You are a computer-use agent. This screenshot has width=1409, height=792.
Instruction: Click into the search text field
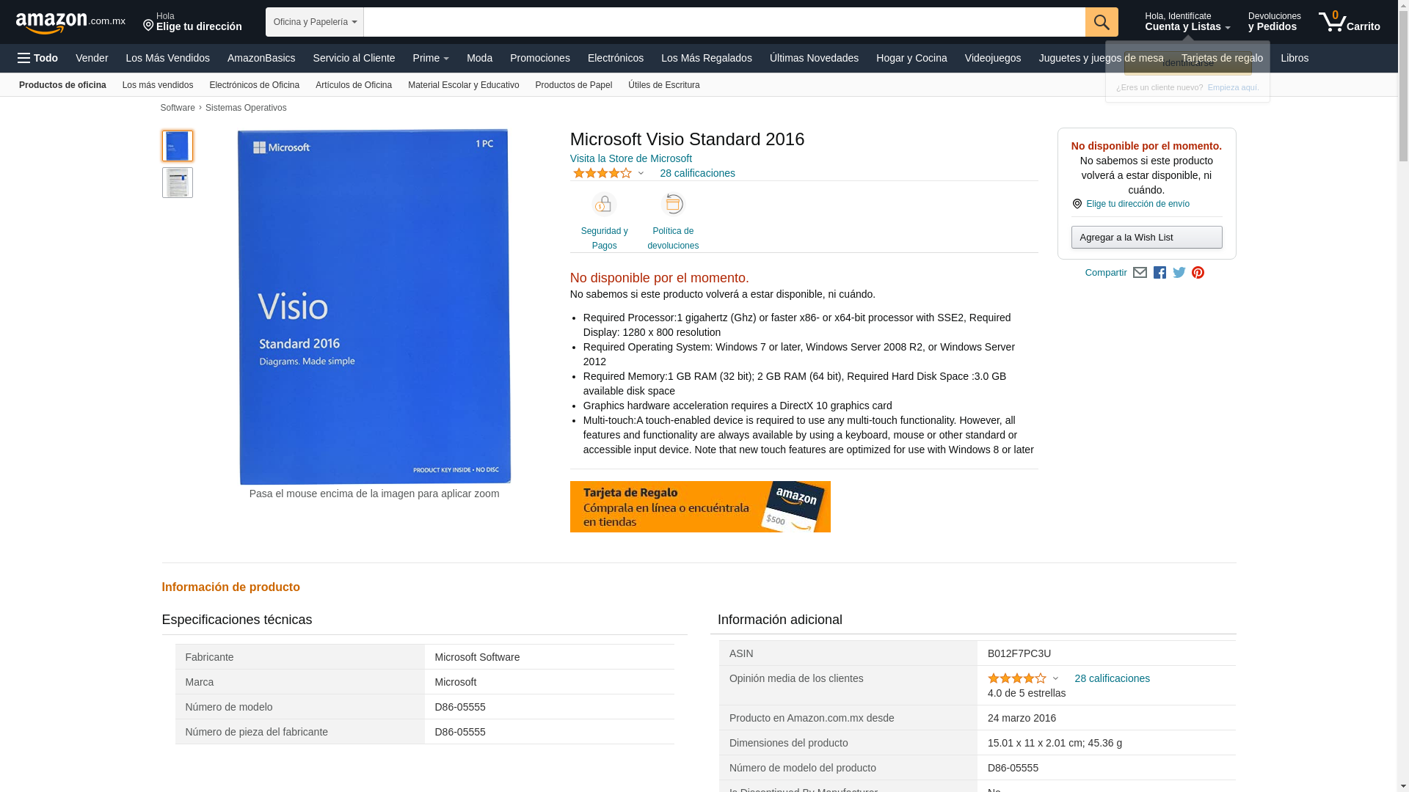pos(724,22)
